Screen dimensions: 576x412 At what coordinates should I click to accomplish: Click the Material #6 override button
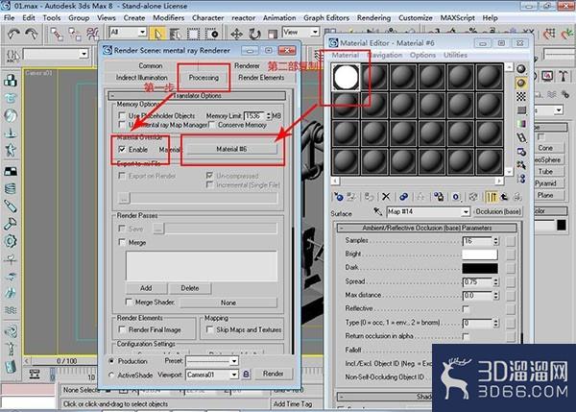coord(231,149)
